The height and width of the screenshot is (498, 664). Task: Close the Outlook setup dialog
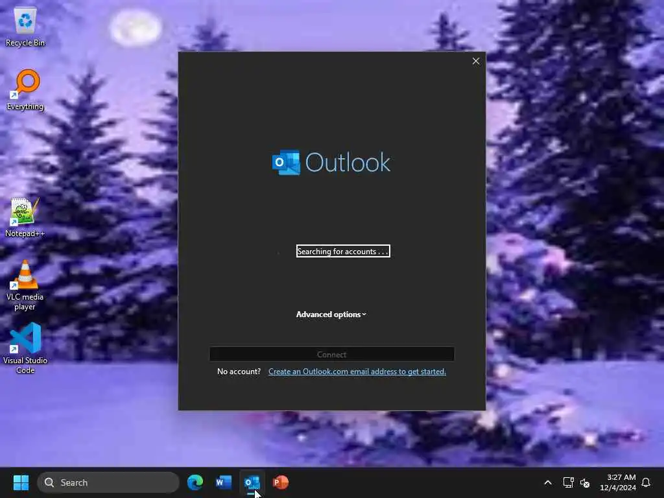(476, 61)
